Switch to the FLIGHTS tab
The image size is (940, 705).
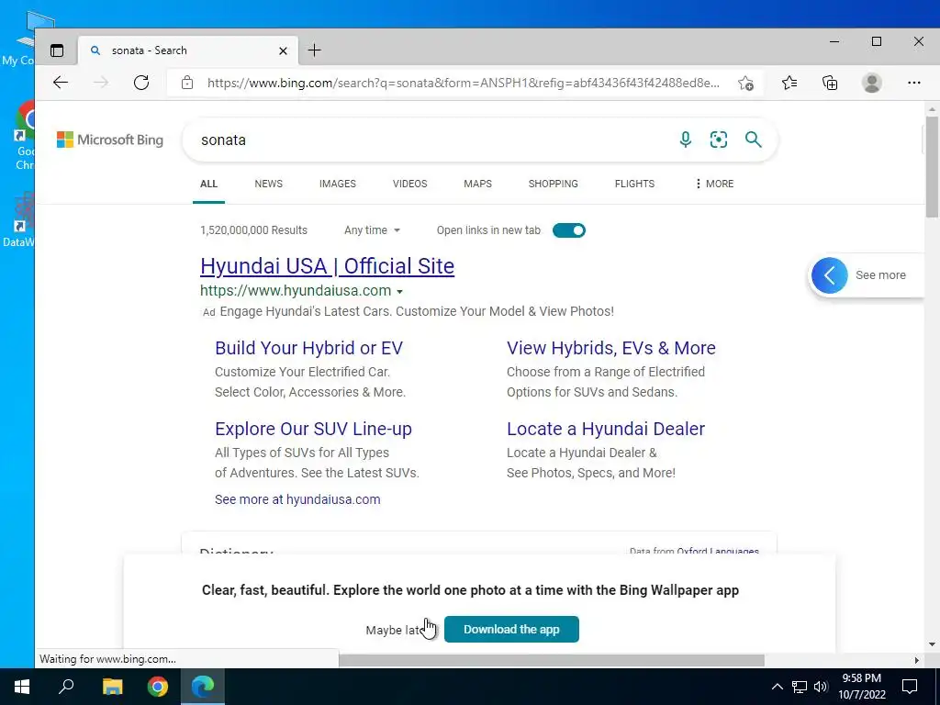coord(634,184)
